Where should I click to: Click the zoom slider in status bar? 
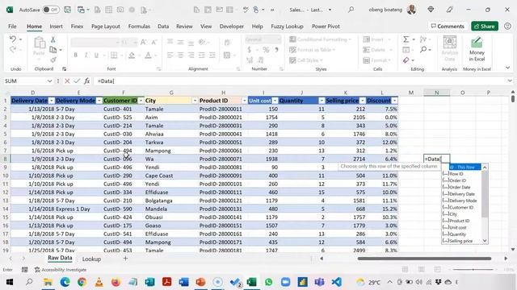[x=473, y=270]
